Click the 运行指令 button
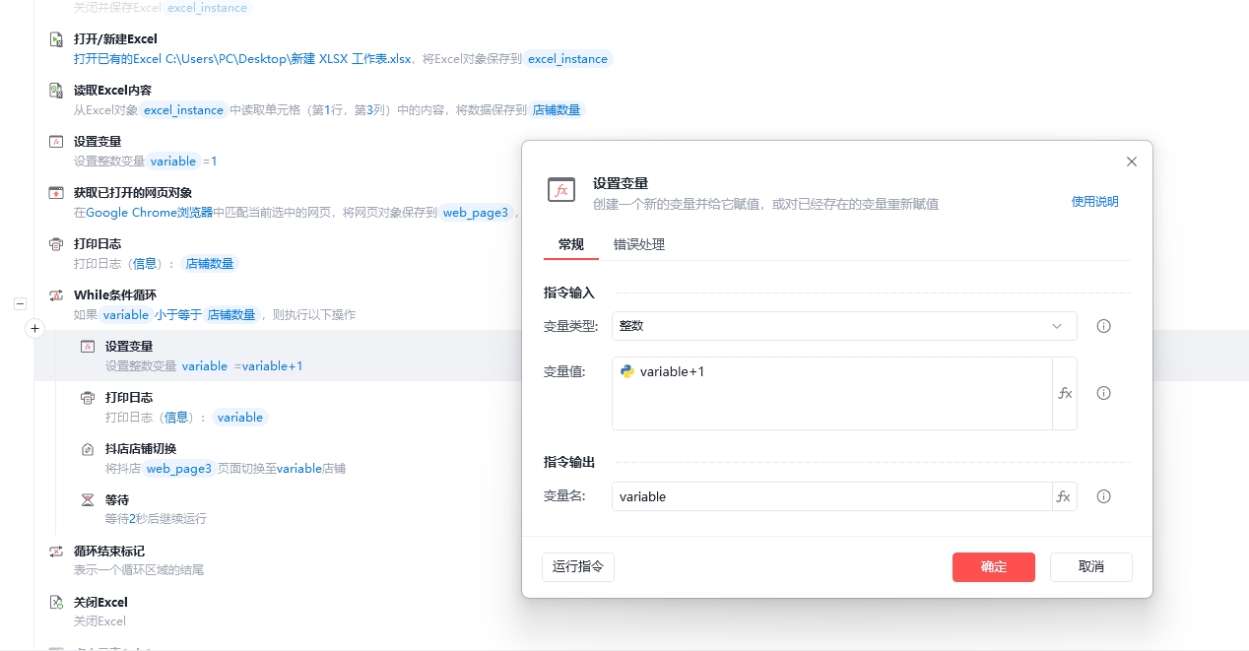Viewport: 1249px width, 651px height. [578, 567]
